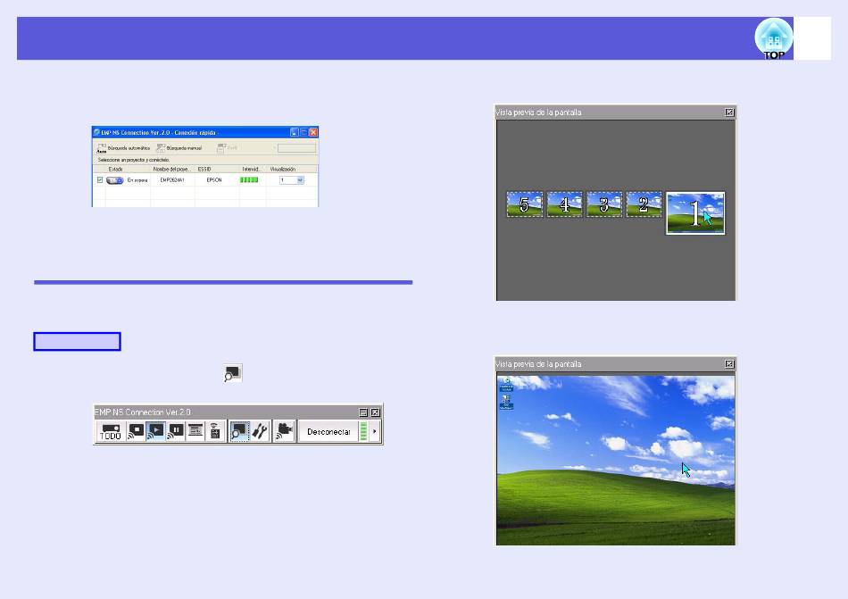Select the enlarged display thumbnail 1

tap(695, 213)
